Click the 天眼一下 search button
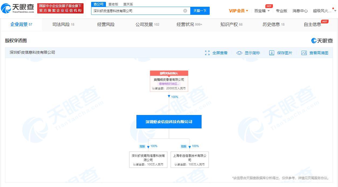 tap(200, 11)
